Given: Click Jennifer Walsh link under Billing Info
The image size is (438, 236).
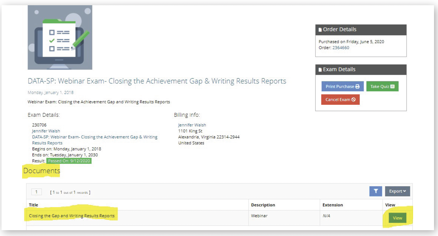Looking at the screenshot, I should (x=192, y=125).
